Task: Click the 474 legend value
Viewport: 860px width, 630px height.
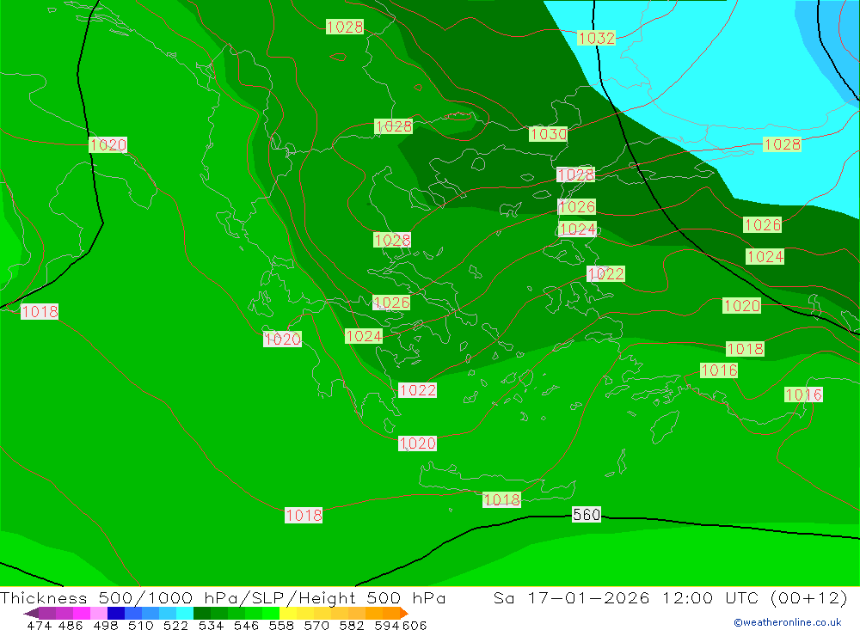Action: pos(40,625)
